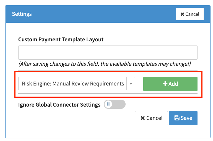213x141 pixels.
Task: Click the Custom Payment Template Layout text field
Action: (108, 53)
